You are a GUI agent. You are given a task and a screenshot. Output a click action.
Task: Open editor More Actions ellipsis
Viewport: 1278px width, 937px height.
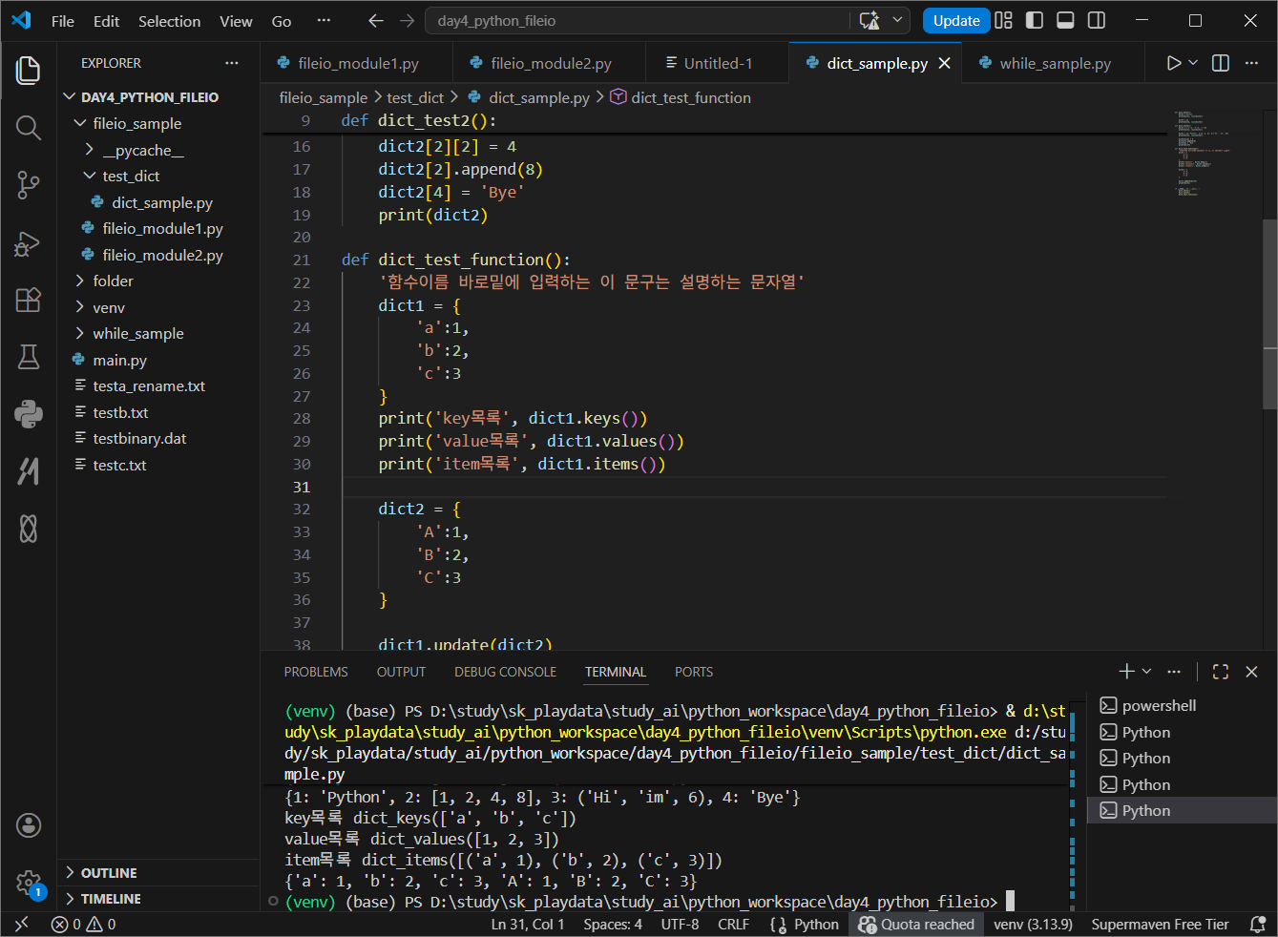[1251, 63]
